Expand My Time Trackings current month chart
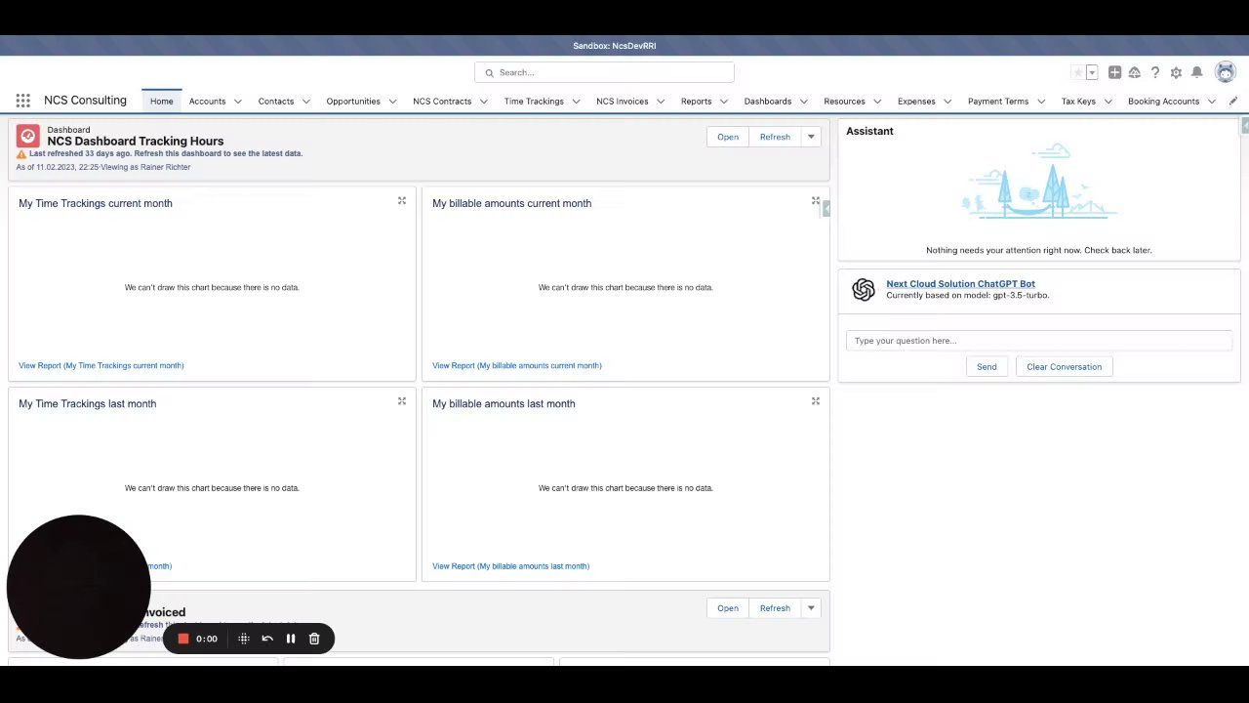Screen dimensions: 1249x703 pyautogui.click(x=401, y=201)
